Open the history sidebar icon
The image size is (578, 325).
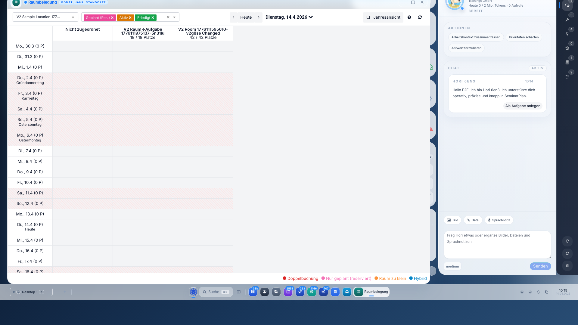pyautogui.click(x=567, y=48)
